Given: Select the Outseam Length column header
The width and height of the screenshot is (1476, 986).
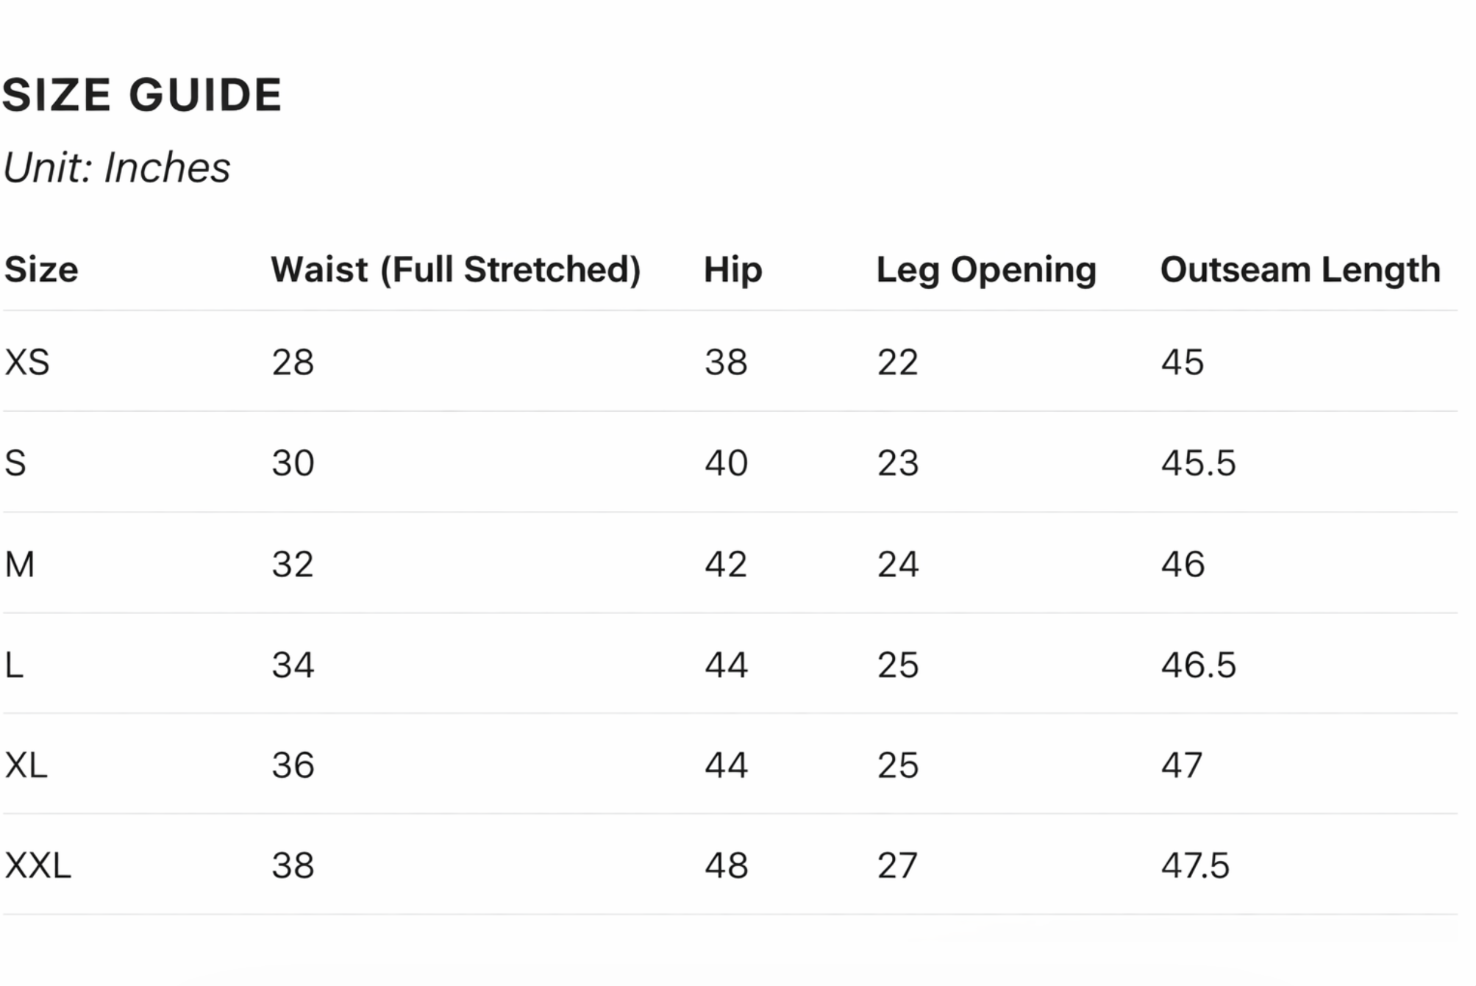Looking at the screenshot, I should click(x=1299, y=270).
